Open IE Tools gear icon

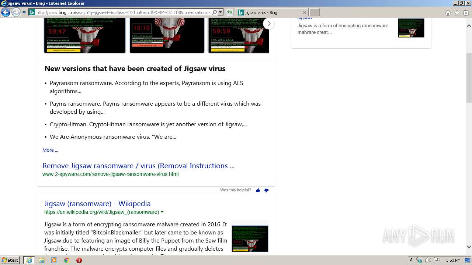pos(466,13)
